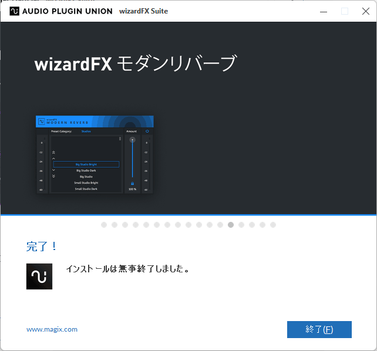Click the single up chevron in preset list
The image size is (377, 351).
[54, 158]
